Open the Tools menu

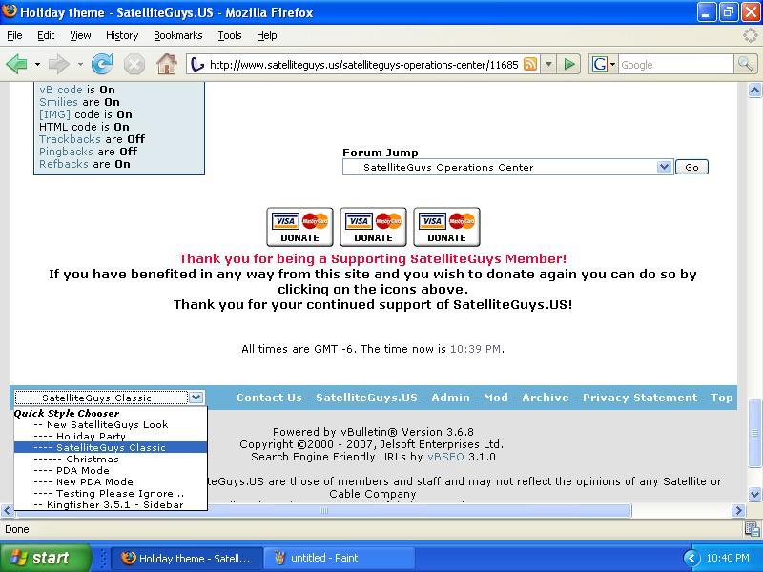[230, 35]
